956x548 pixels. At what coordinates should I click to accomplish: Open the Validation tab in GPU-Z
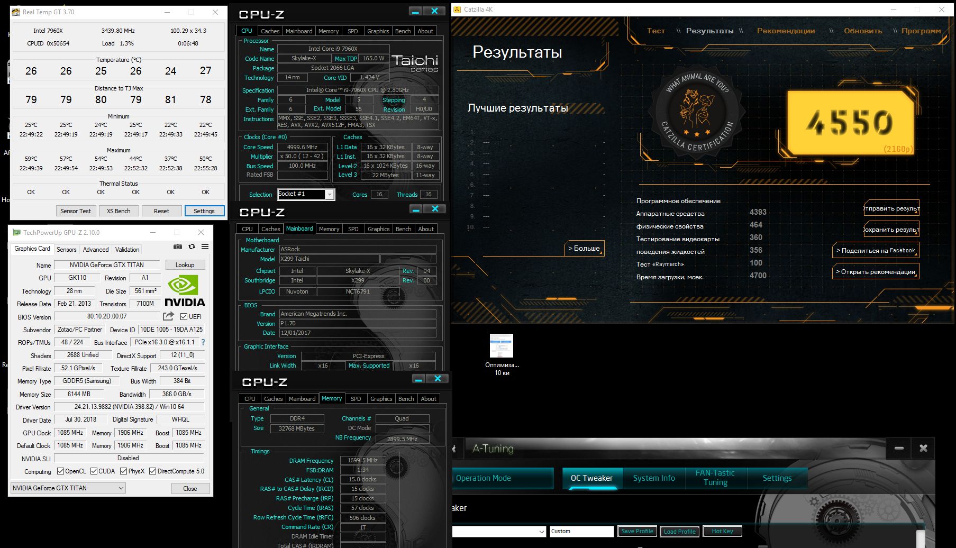[x=128, y=249]
